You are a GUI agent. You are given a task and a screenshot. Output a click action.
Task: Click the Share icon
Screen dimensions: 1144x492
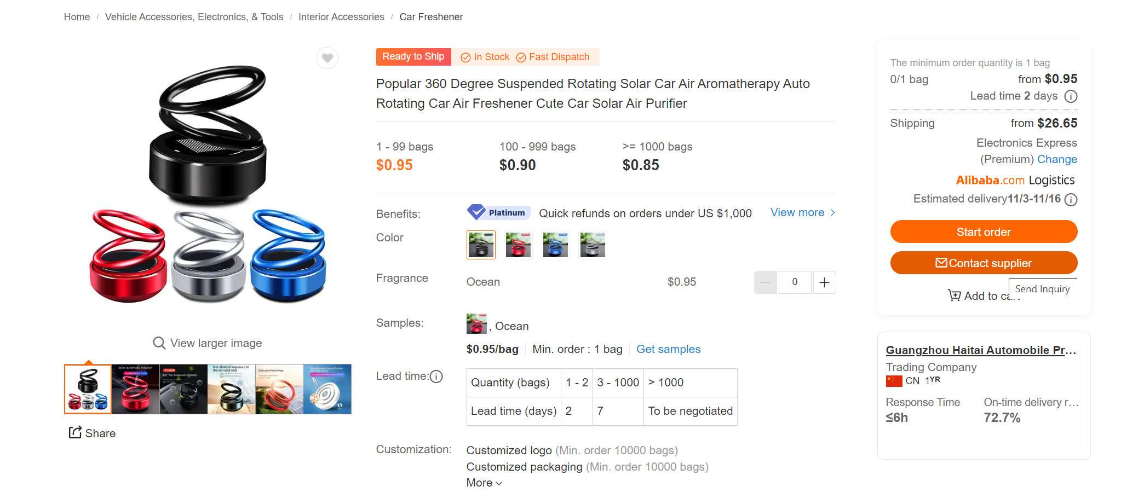[75, 433]
